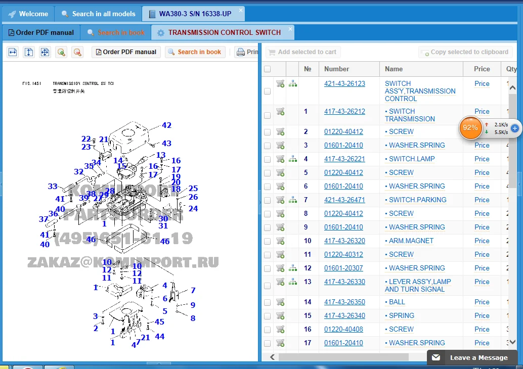The image size is (523, 369).
Task: Add item 14 BALL to cart
Action: click(x=280, y=302)
